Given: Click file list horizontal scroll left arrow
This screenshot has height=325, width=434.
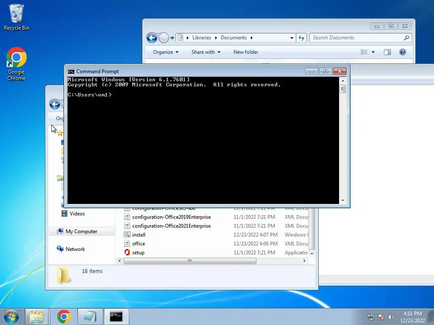Looking at the screenshot, I should [x=120, y=261].
